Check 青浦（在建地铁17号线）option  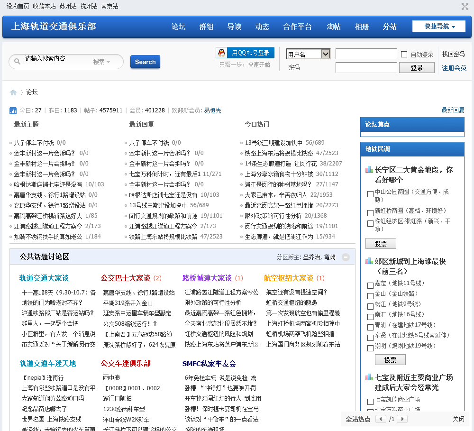point(370,327)
